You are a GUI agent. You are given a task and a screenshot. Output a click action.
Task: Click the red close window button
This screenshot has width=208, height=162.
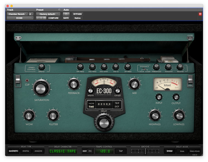coord(8,6)
